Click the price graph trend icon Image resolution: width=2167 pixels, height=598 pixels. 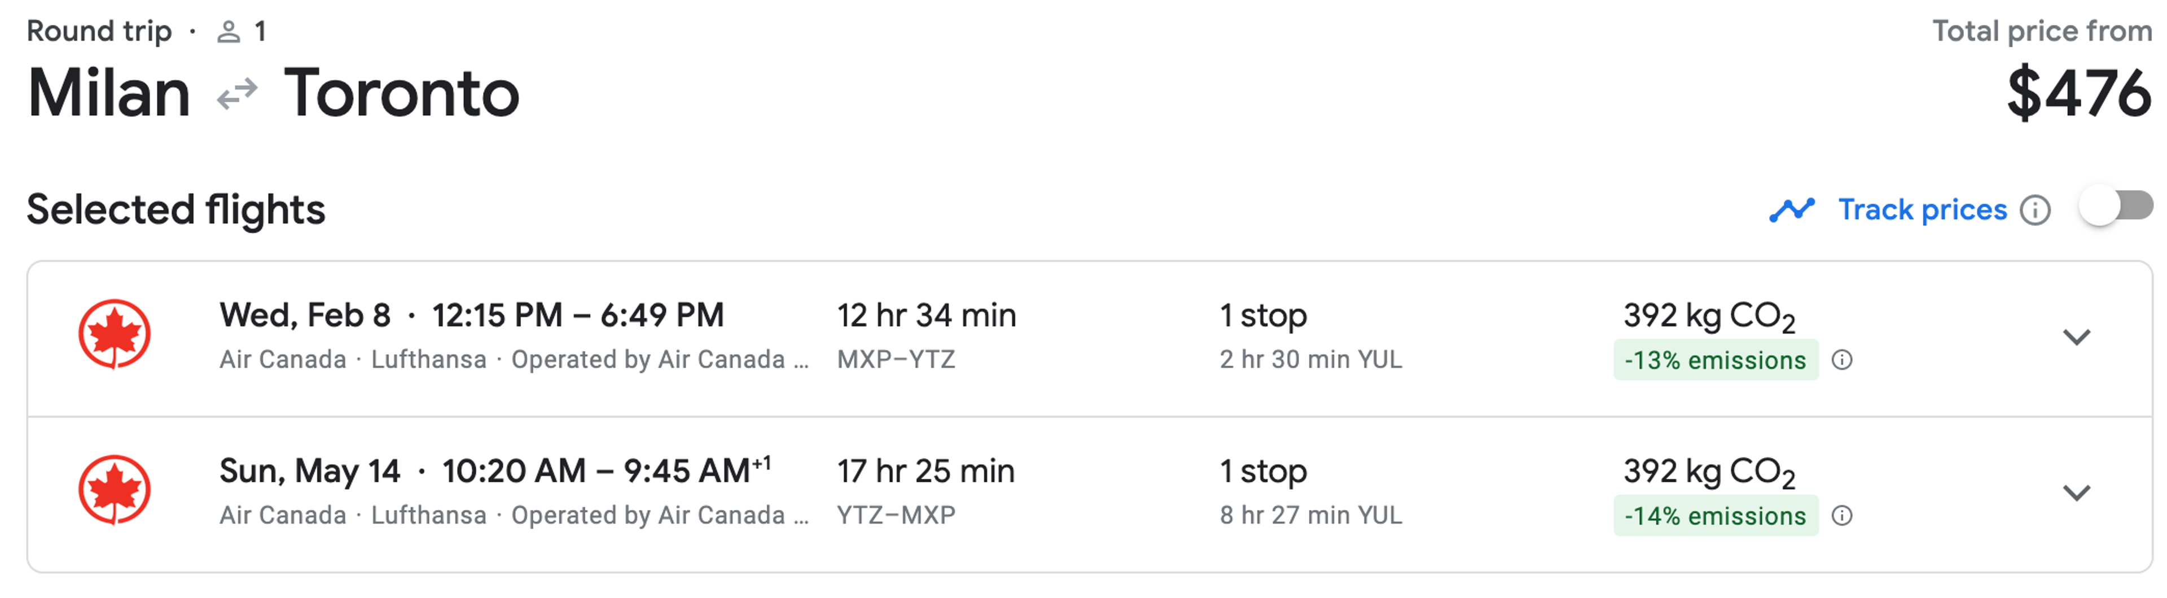point(1792,210)
